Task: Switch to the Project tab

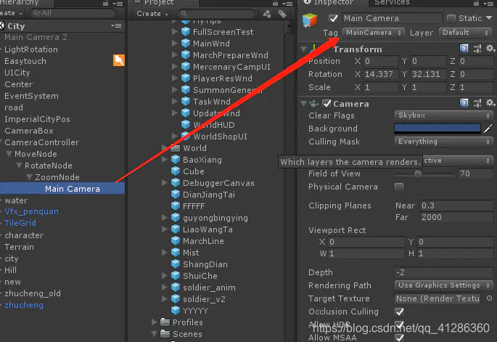Action: [x=163, y=3]
